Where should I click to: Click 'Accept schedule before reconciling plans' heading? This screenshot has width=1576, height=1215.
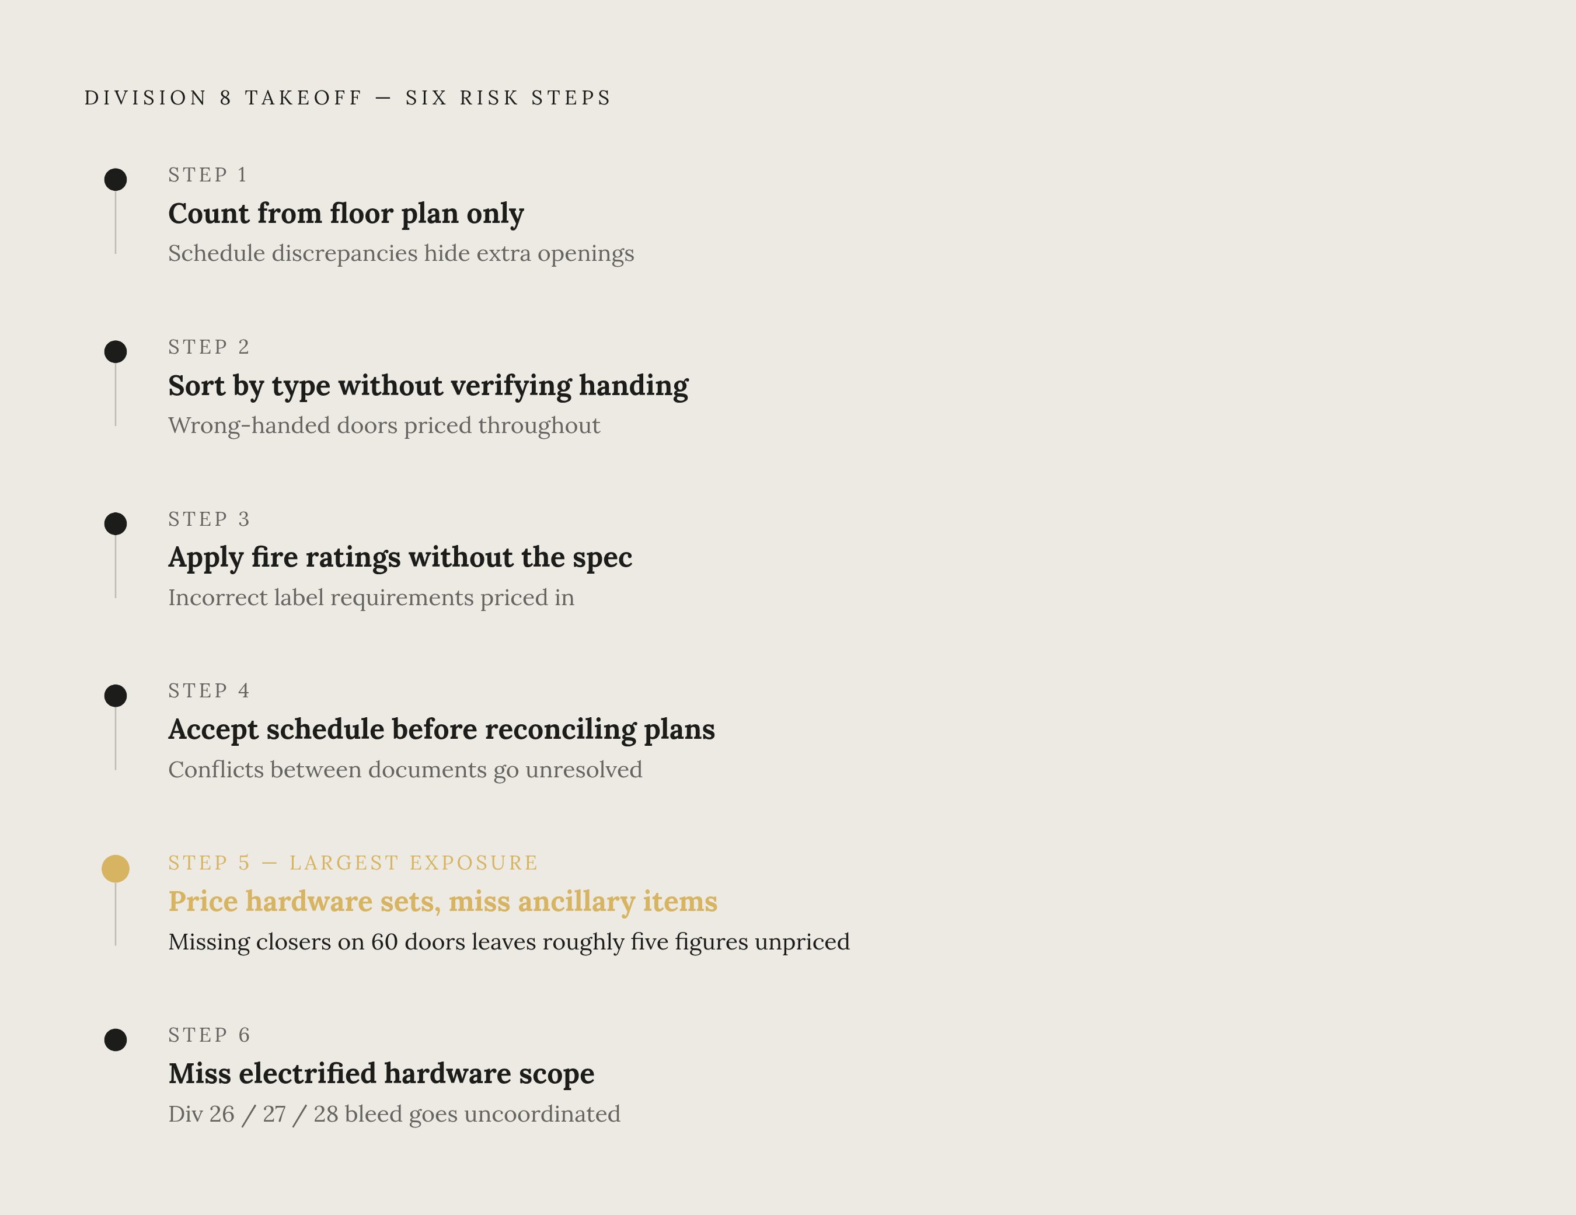pos(442,729)
